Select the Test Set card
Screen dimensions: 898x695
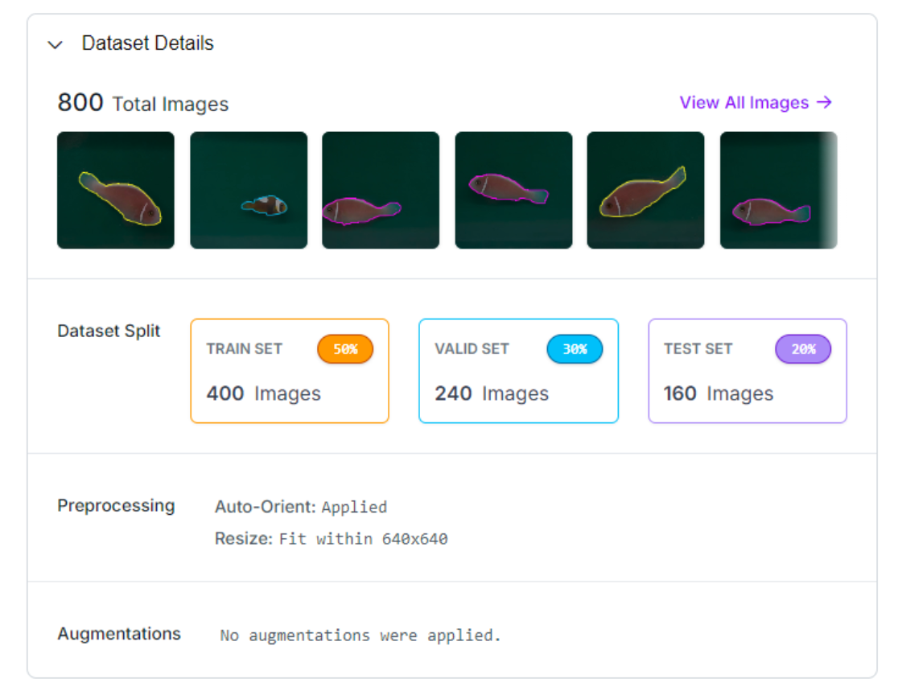(x=748, y=371)
